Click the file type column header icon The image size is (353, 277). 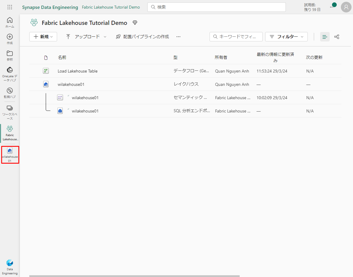tap(46, 58)
